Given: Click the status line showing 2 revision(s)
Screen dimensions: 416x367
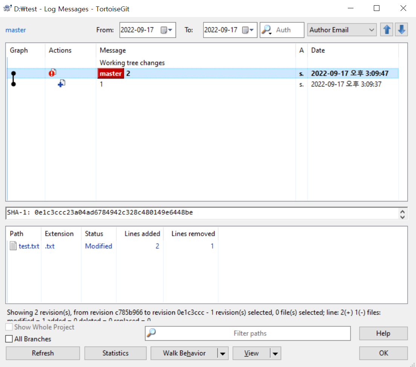Looking at the screenshot, I should pos(194,313).
